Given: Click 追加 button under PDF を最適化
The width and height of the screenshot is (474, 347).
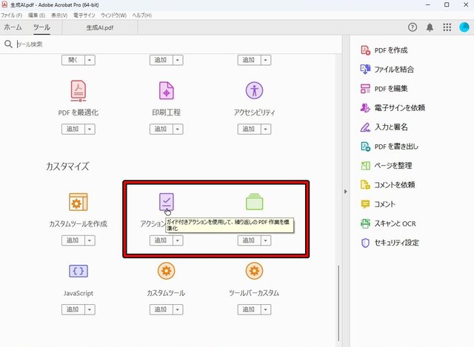Looking at the screenshot, I should tap(73, 129).
